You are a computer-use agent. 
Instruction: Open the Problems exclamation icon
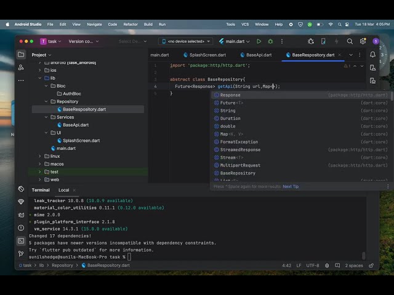pos(21,228)
